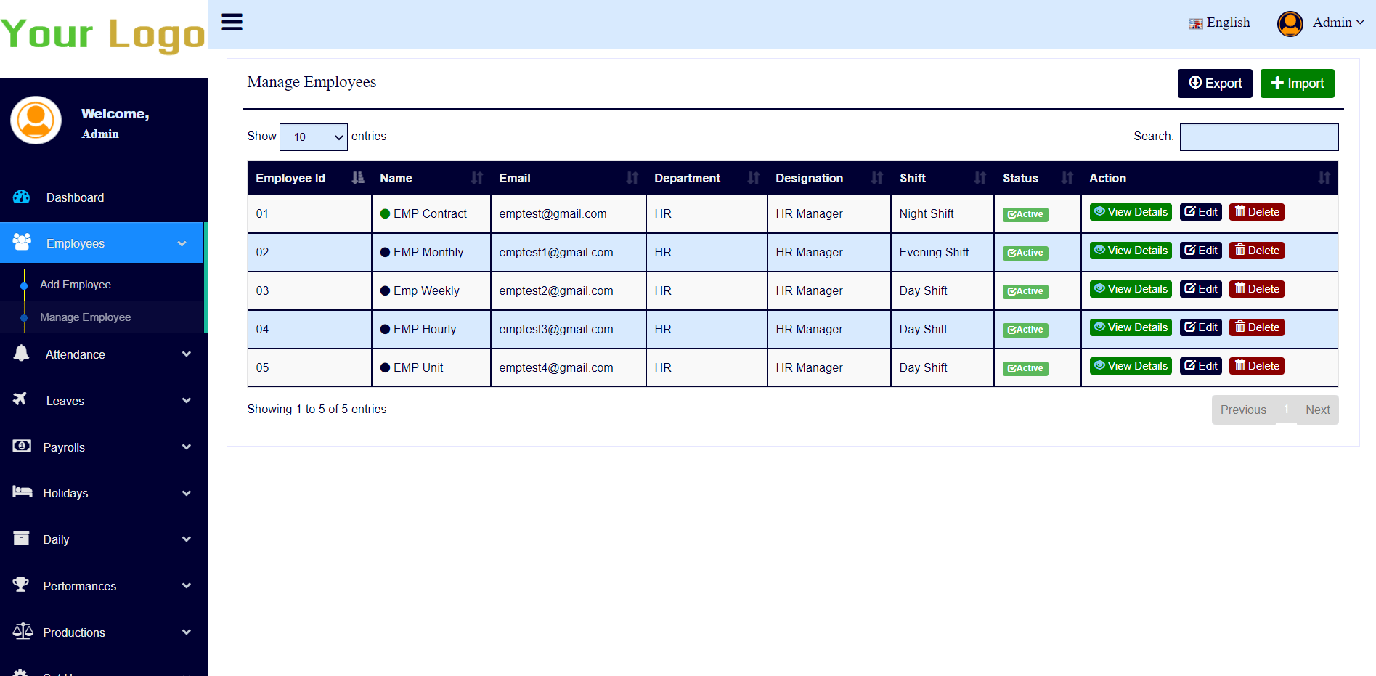Open the Show entries dropdown
The width and height of the screenshot is (1376, 676).
[x=313, y=137]
